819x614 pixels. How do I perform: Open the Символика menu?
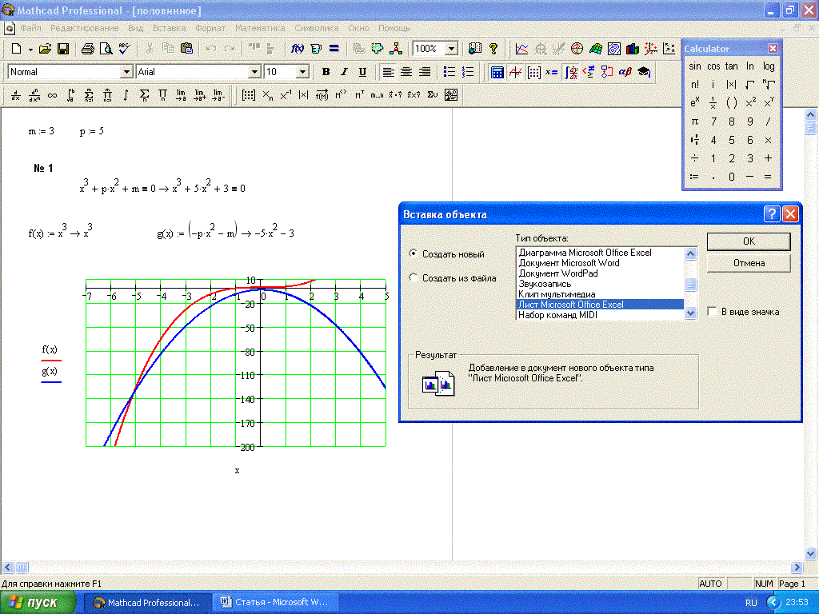pos(317,28)
